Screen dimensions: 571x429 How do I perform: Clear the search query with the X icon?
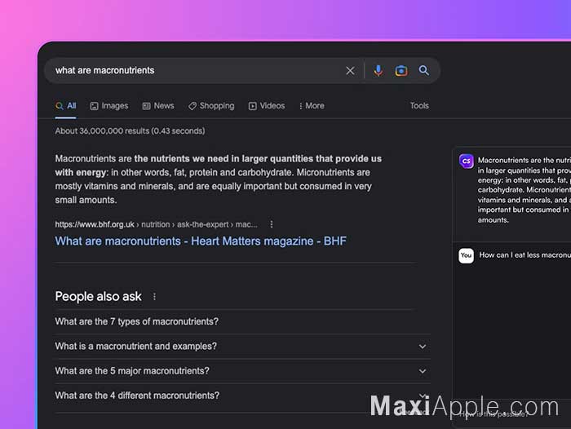click(350, 71)
